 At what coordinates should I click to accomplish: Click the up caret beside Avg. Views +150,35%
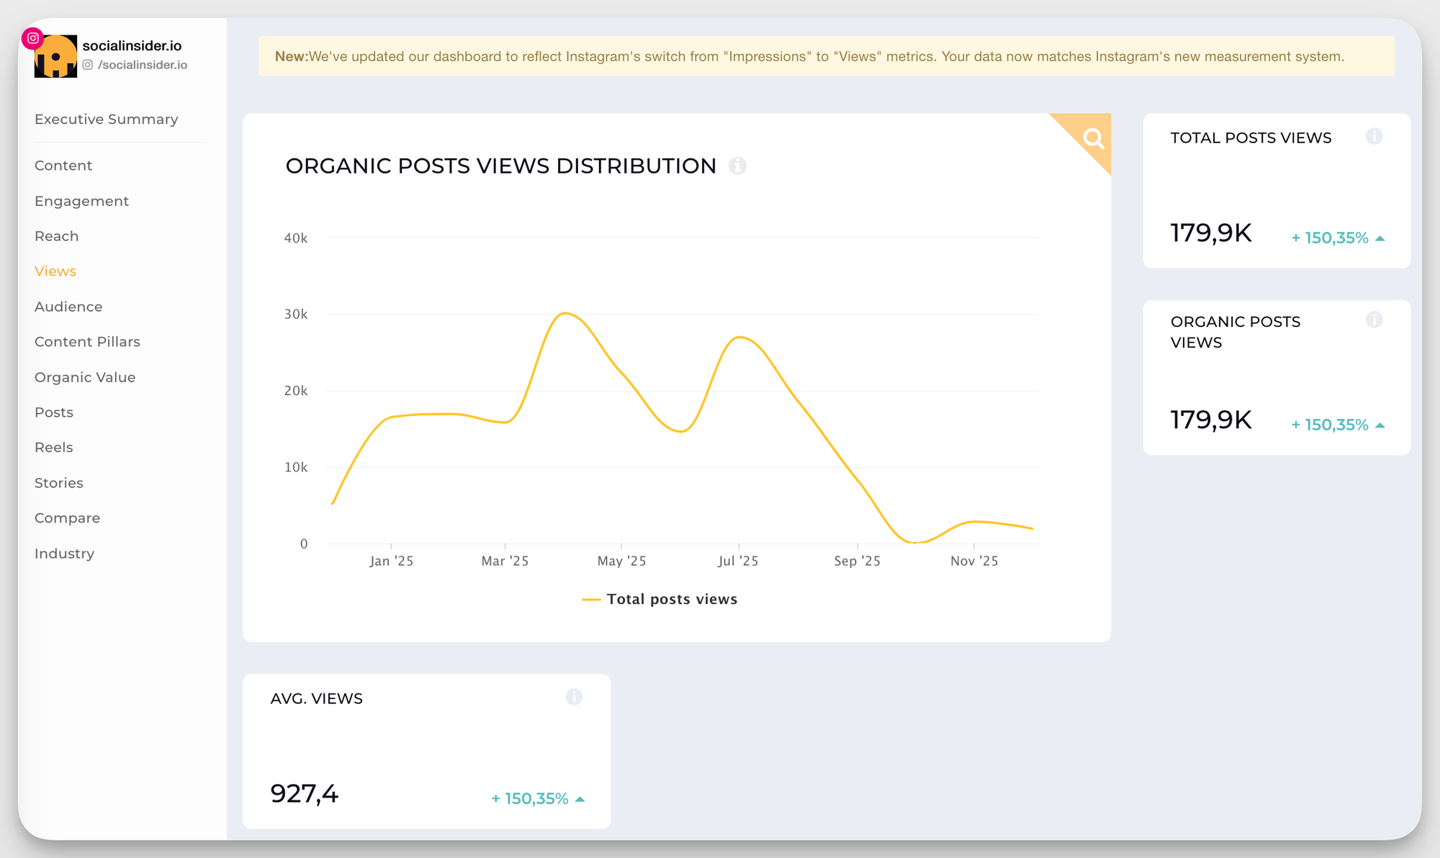580,798
